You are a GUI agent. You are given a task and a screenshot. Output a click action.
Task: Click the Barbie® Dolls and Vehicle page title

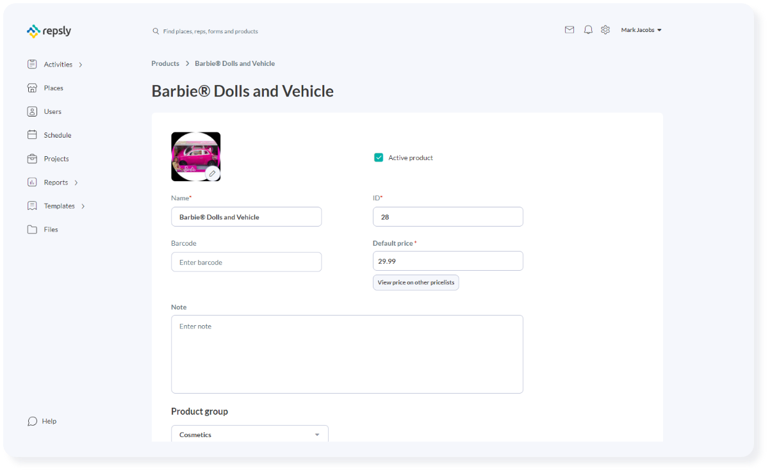pos(243,91)
